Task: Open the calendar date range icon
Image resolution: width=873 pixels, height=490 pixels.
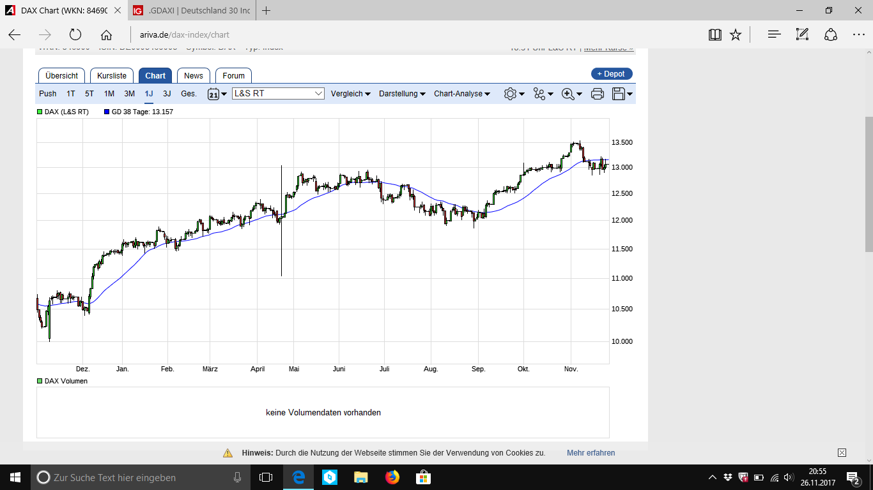Action: (212, 93)
